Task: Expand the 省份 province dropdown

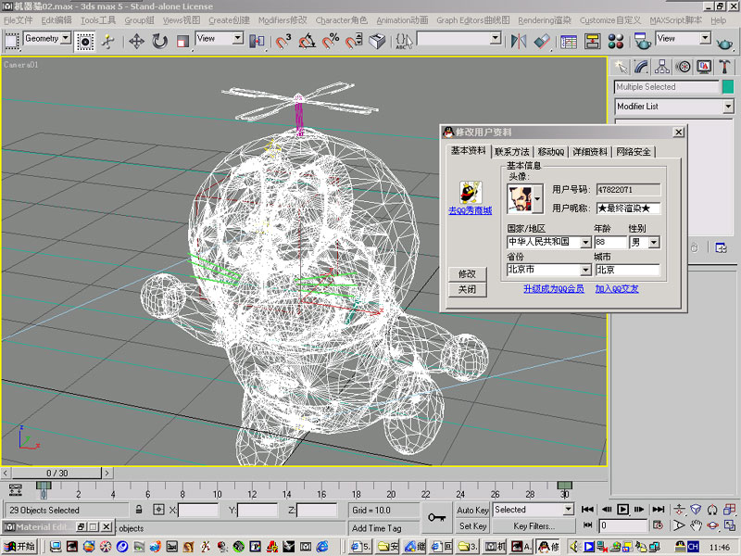Action: (x=585, y=270)
